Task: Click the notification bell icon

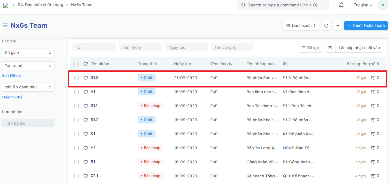Action: click(341, 5)
